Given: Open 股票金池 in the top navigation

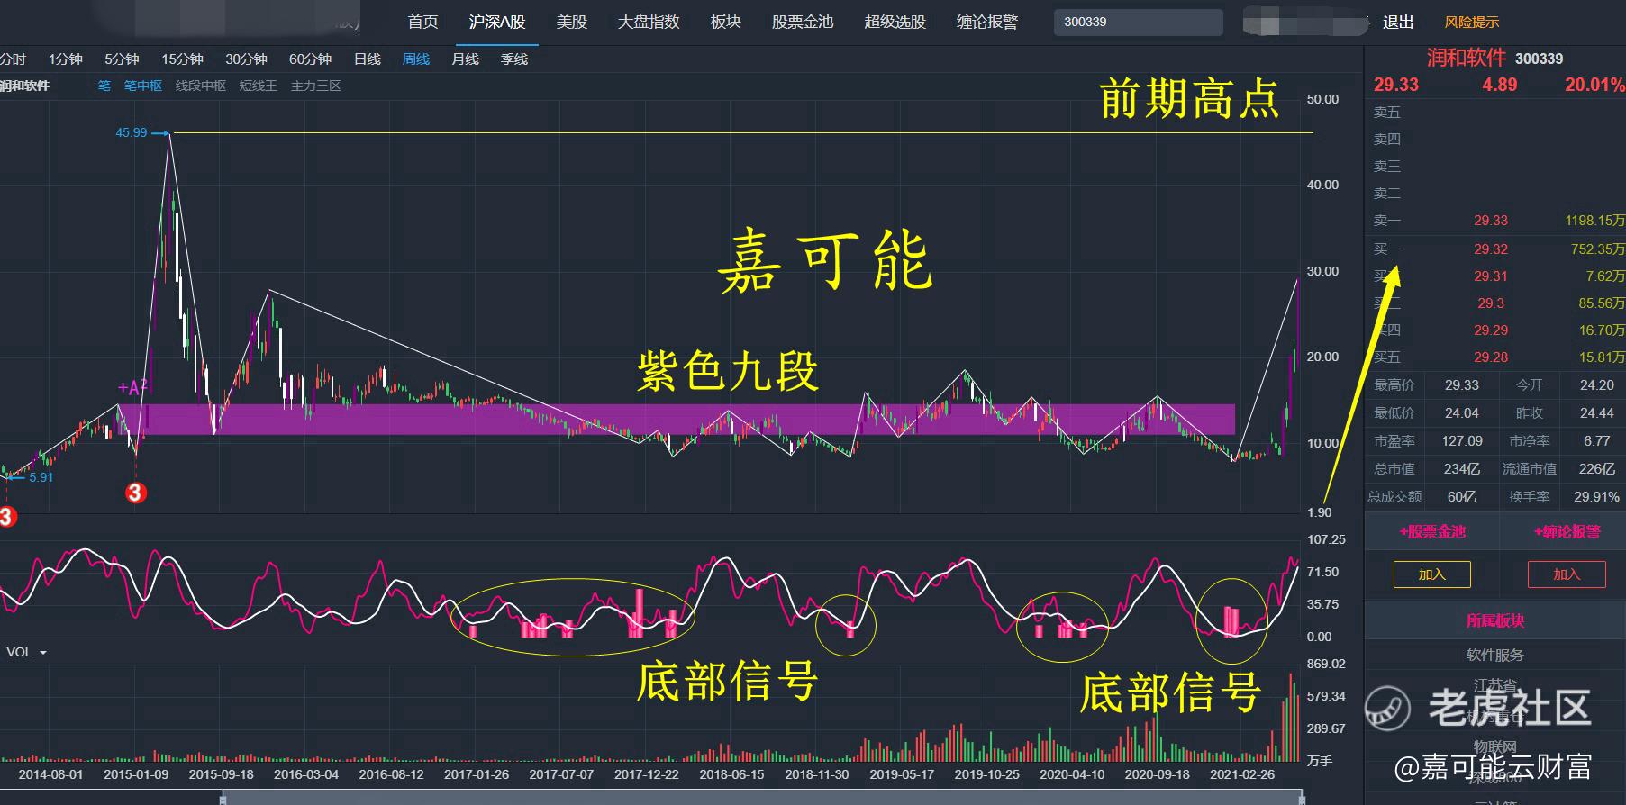Looking at the screenshot, I should (x=803, y=22).
